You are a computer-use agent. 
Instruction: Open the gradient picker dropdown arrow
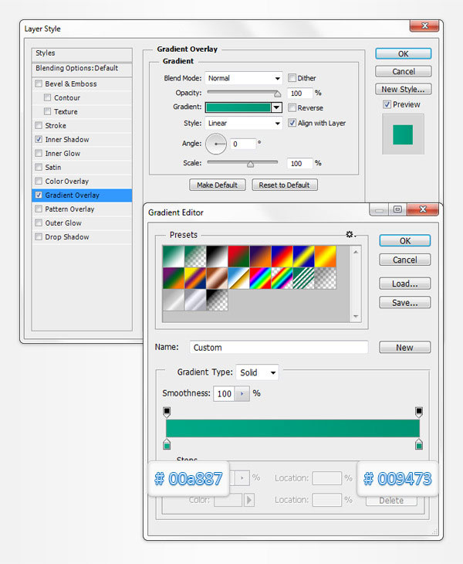click(276, 107)
